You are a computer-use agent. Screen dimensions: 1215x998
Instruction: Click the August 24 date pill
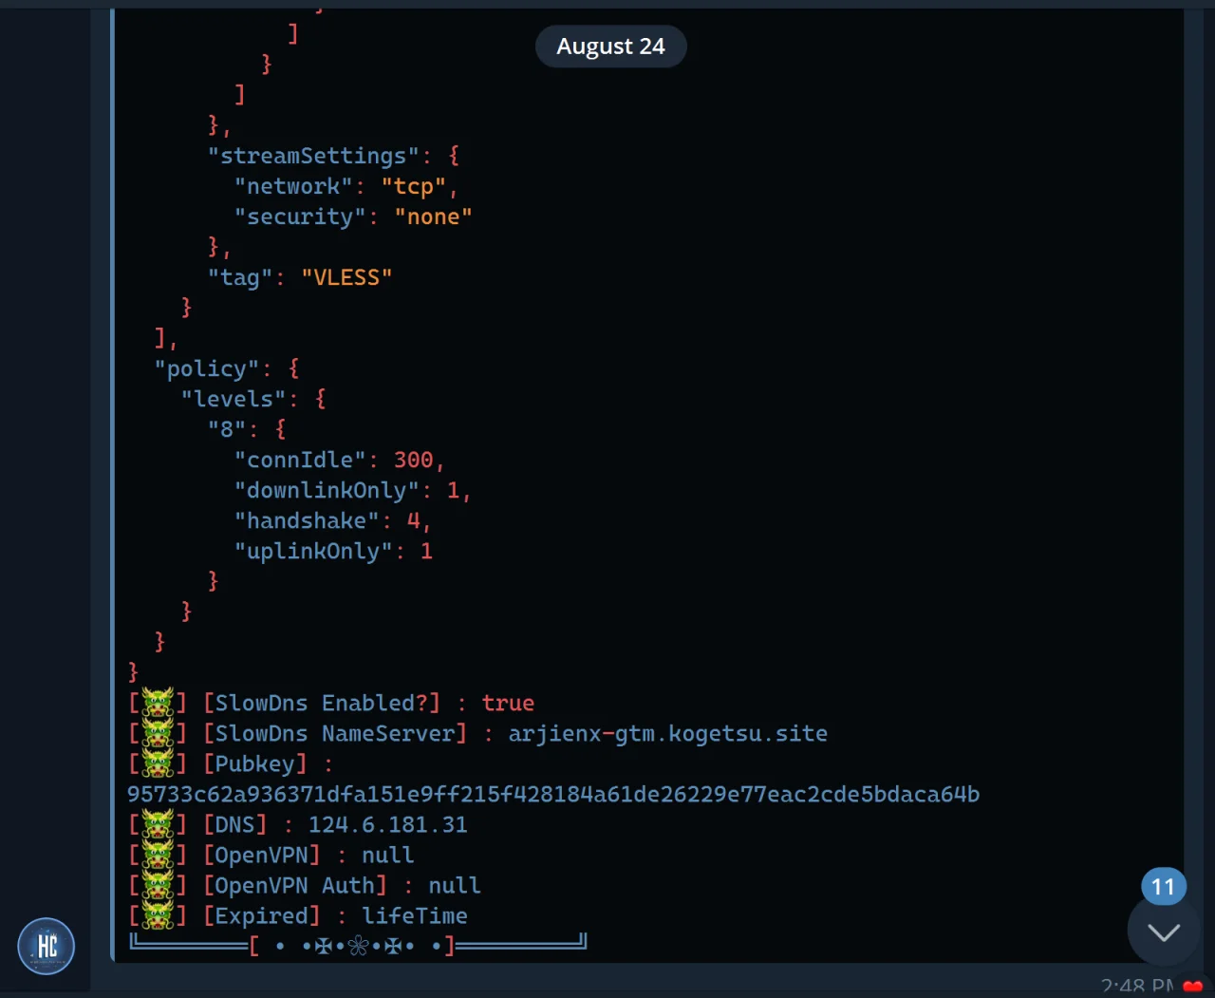[x=610, y=47]
